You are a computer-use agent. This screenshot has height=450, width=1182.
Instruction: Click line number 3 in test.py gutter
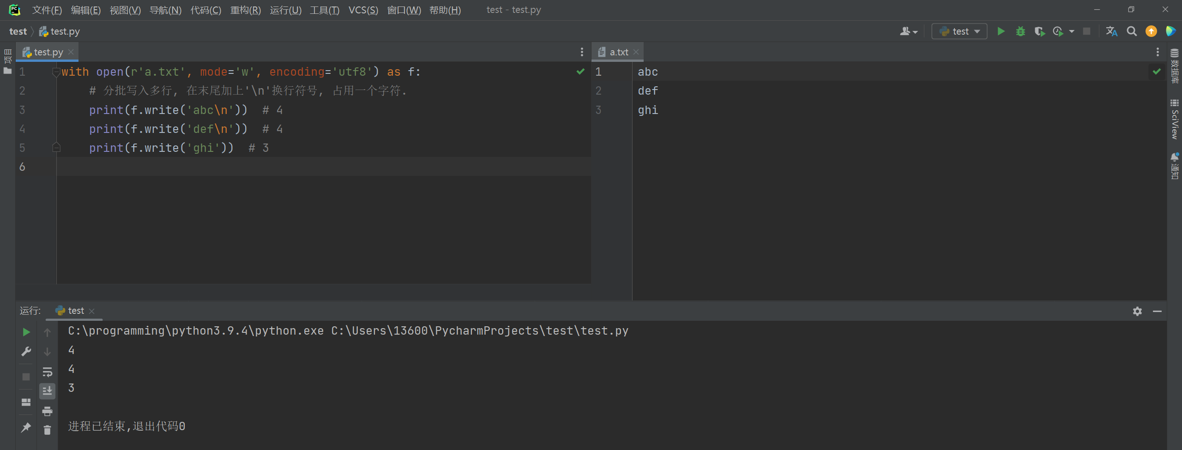pyautogui.click(x=22, y=110)
